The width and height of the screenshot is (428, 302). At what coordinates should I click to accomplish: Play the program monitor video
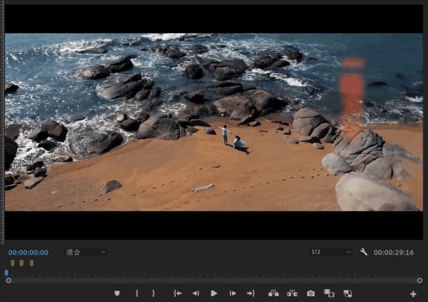point(215,294)
